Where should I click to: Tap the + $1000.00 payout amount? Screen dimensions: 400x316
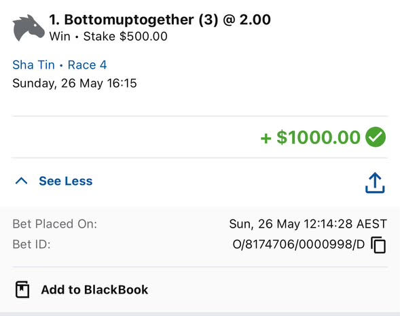tap(310, 137)
